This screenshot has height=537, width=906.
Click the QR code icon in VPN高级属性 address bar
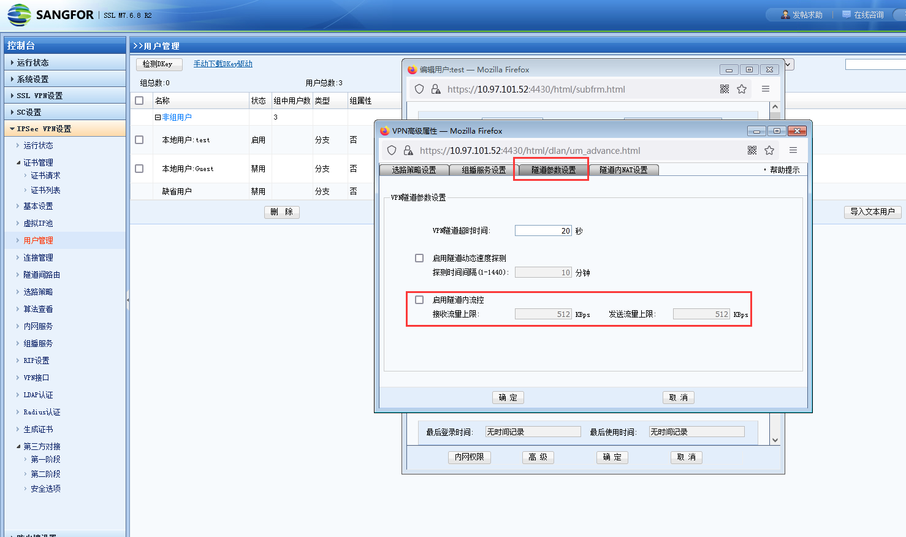tap(752, 150)
